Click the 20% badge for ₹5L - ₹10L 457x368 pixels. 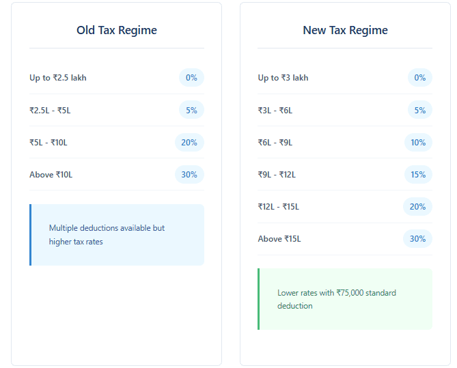pyautogui.click(x=189, y=143)
